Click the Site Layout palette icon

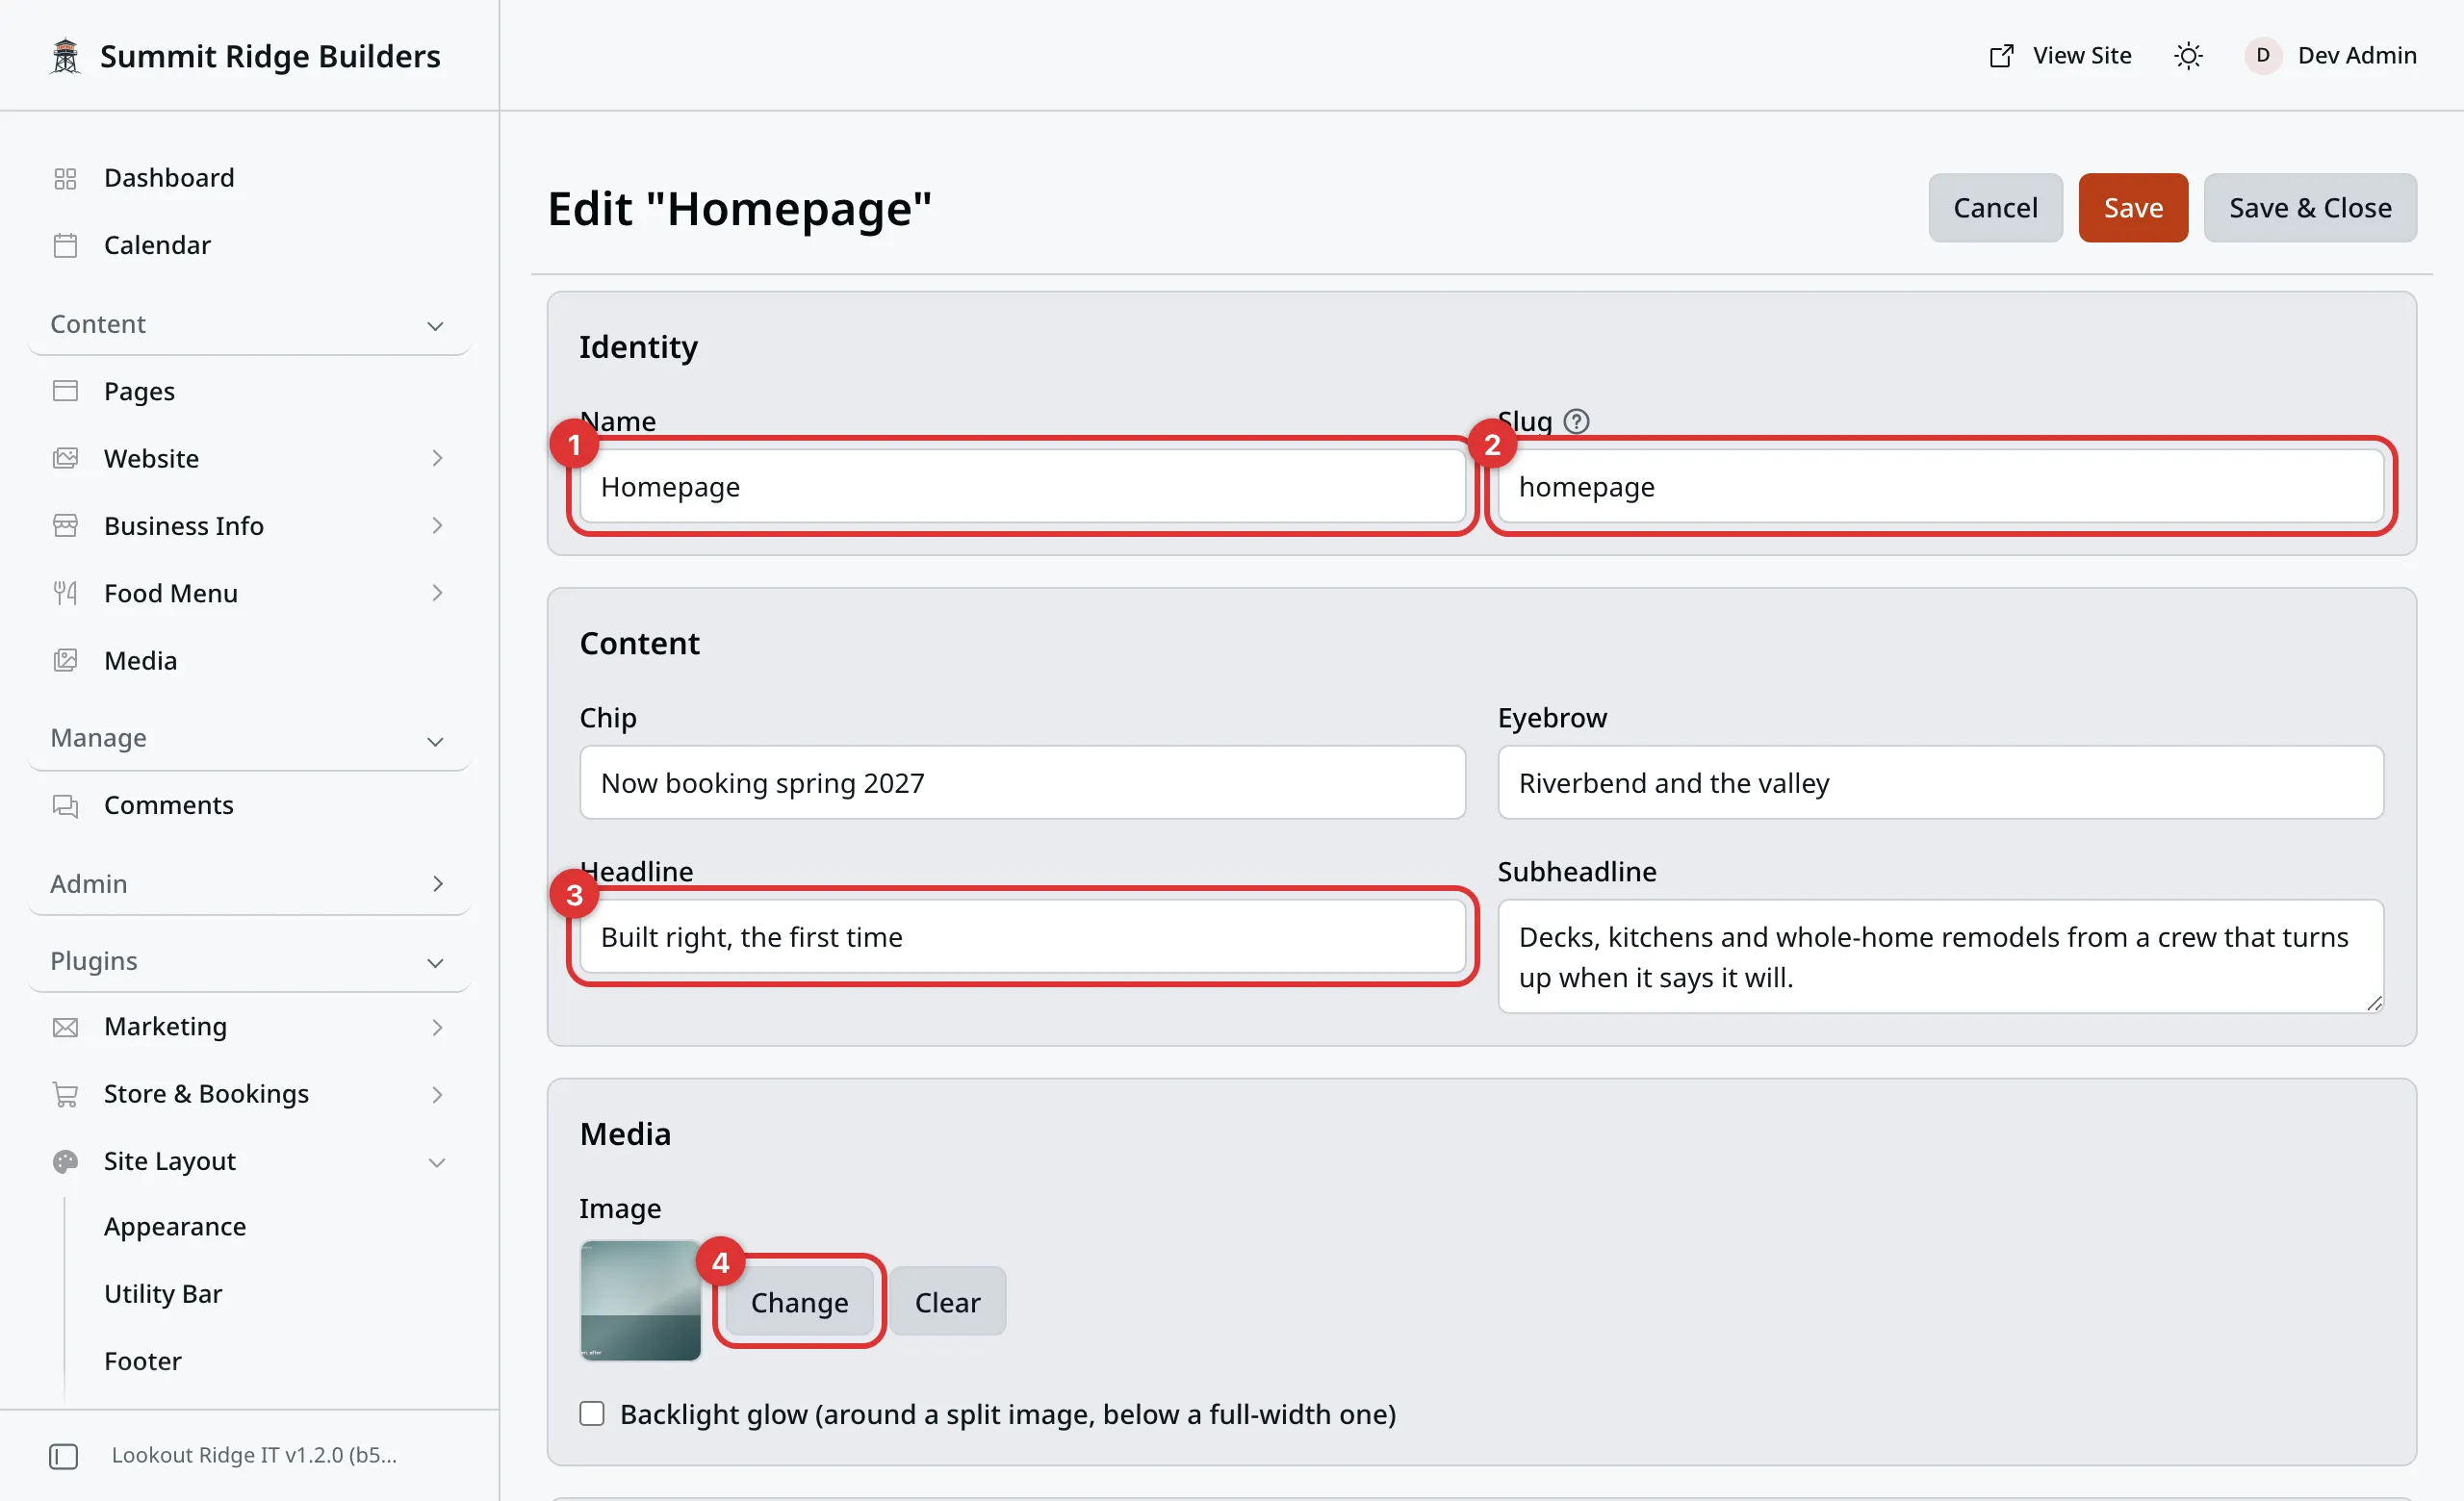coord(65,1160)
